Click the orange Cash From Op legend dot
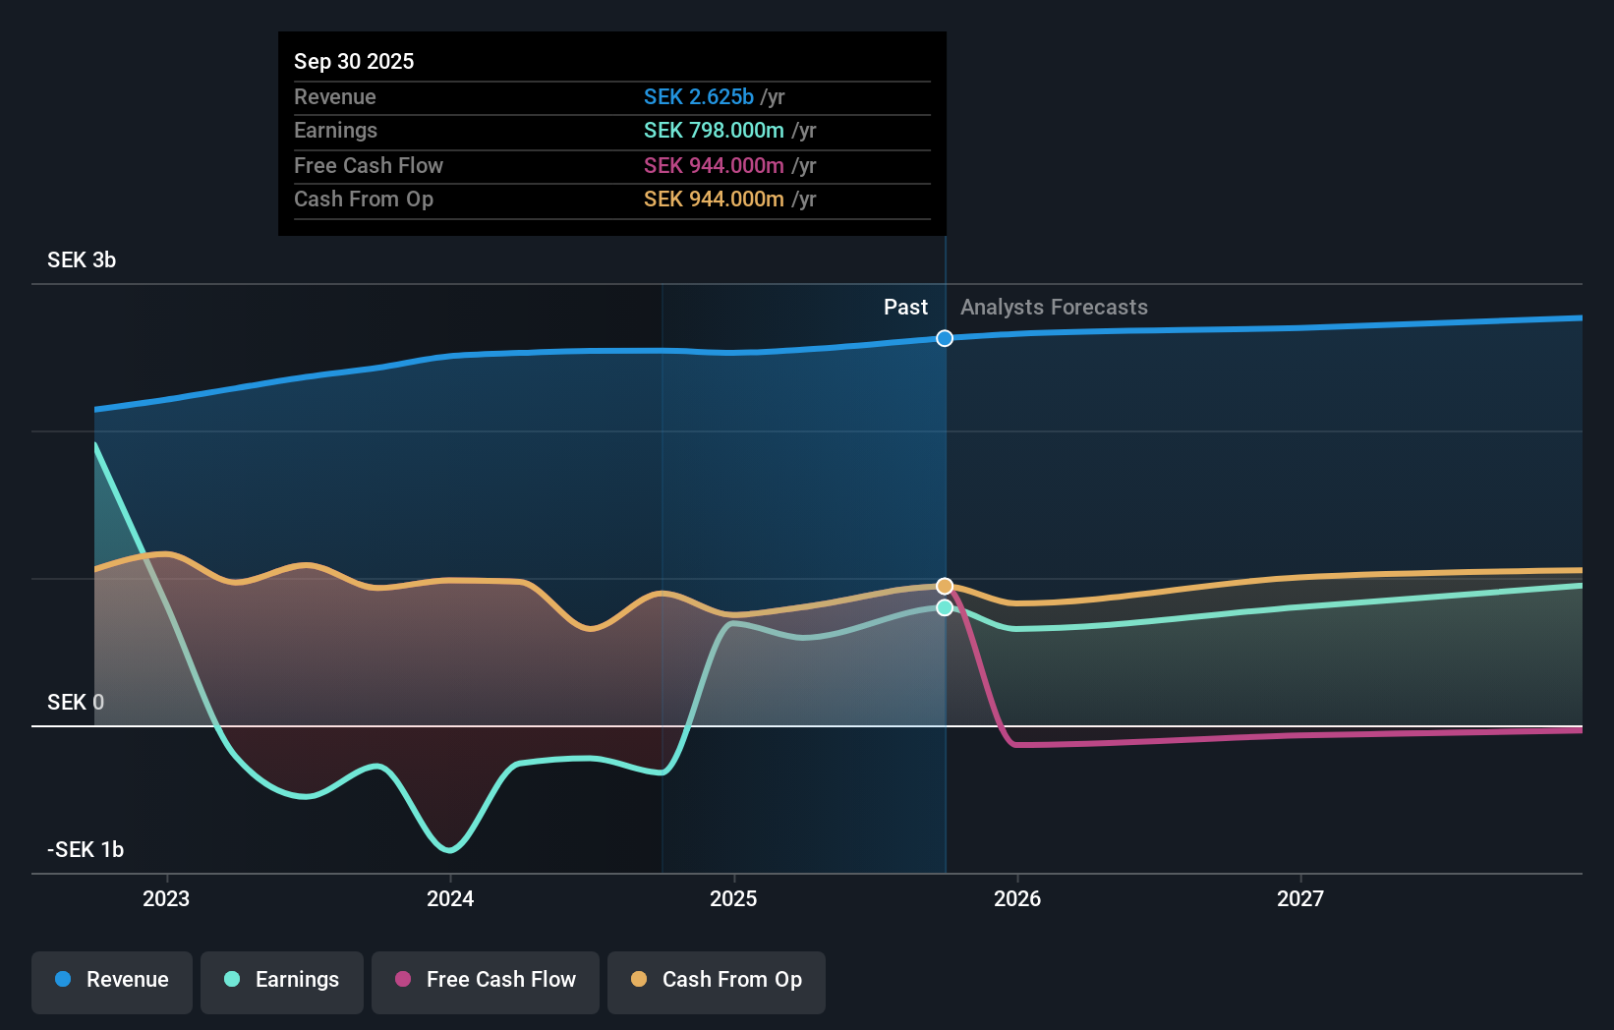The height and width of the screenshot is (1030, 1614). [640, 980]
